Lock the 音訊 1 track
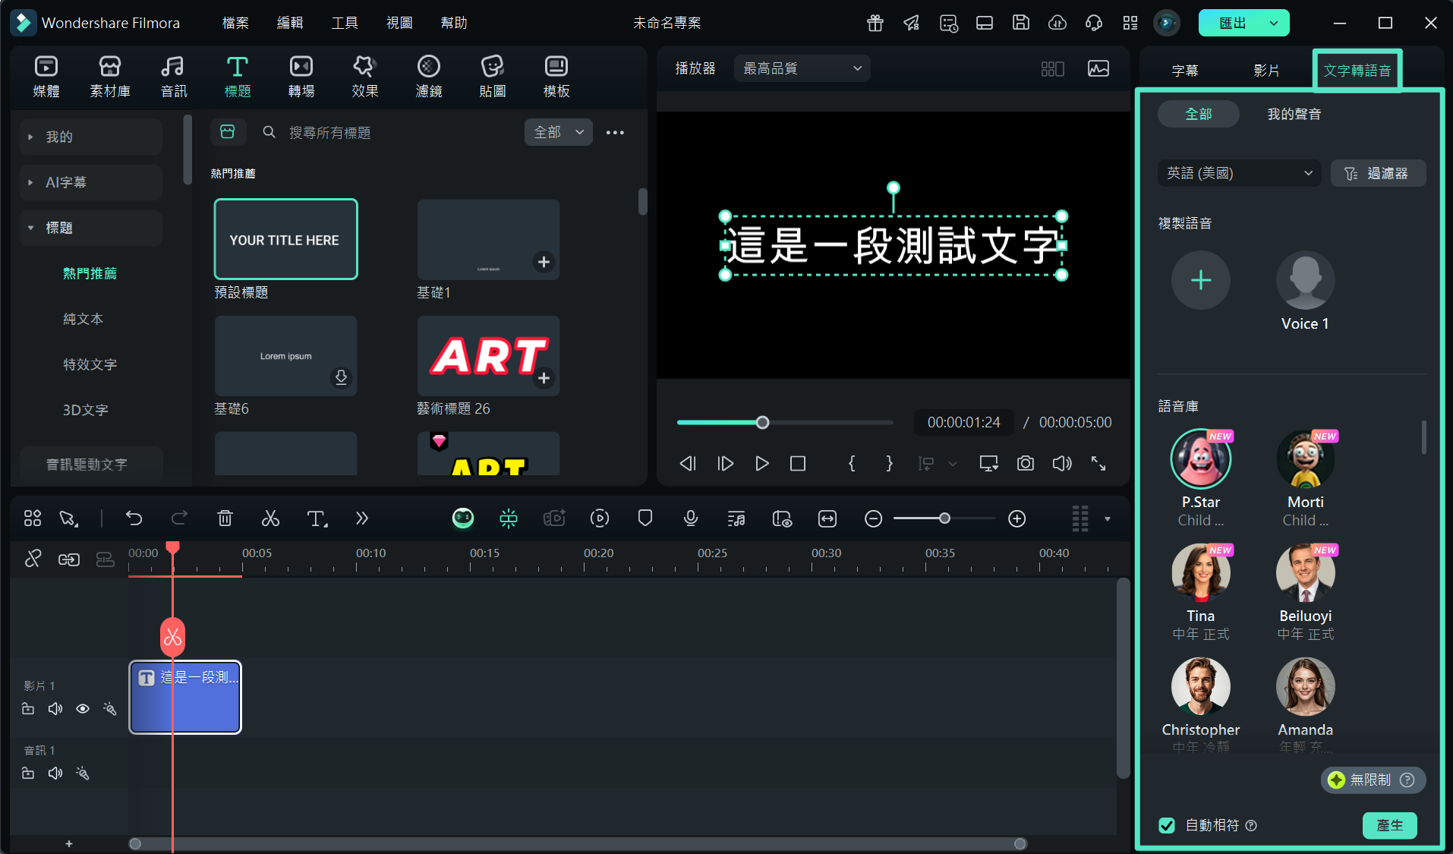Screen dimensions: 1453x854 coord(28,773)
